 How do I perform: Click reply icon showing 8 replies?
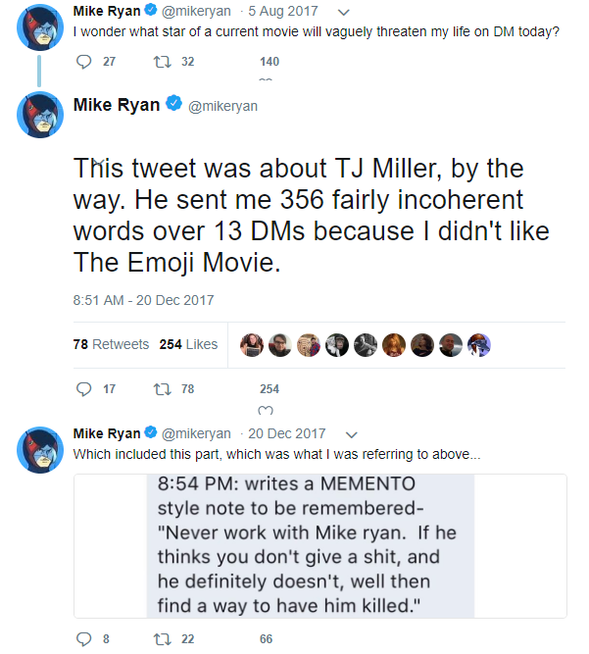click(x=83, y=639)
